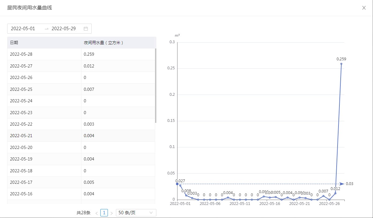This screenshot has height=218, width=373.
Task: Select page 1 in pagination
Action: coord(104,213)
